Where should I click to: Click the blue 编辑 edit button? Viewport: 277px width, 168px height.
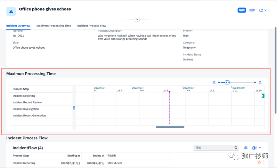pos(242,10)
